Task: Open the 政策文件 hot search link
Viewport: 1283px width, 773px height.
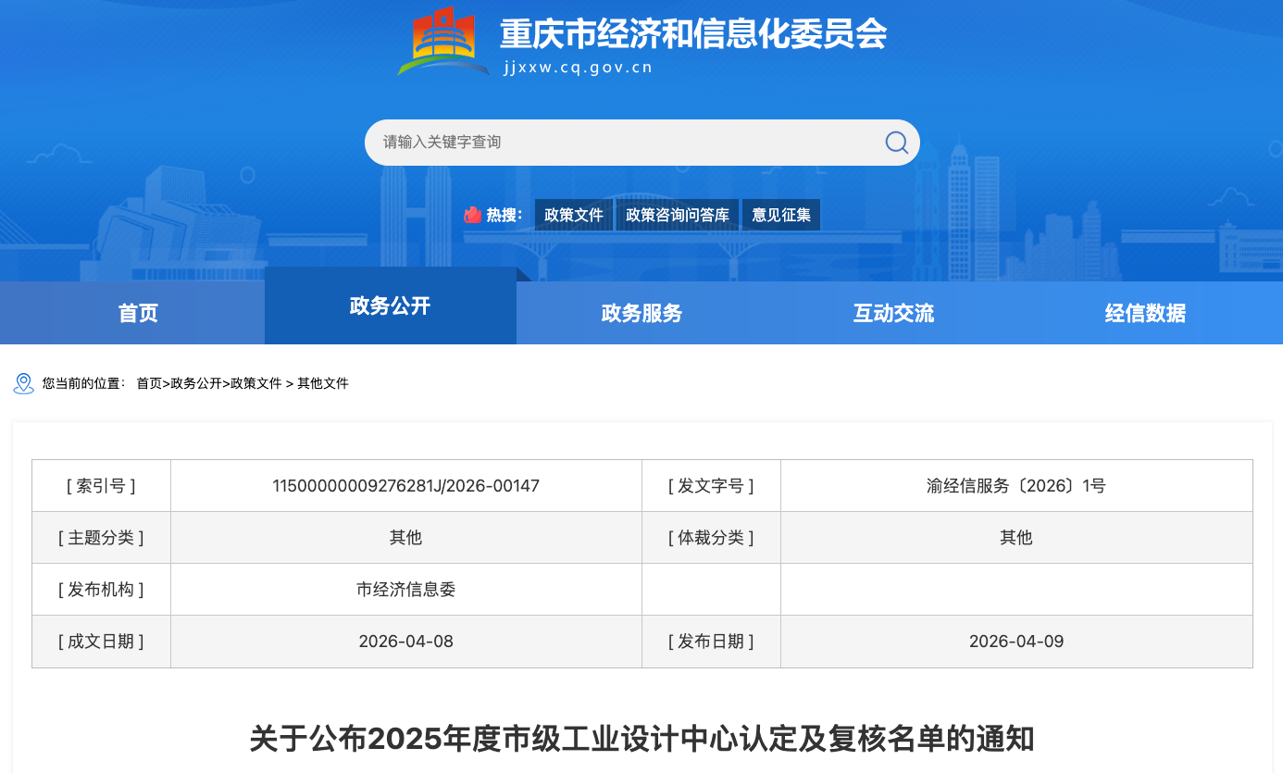Action: point(574,215)
